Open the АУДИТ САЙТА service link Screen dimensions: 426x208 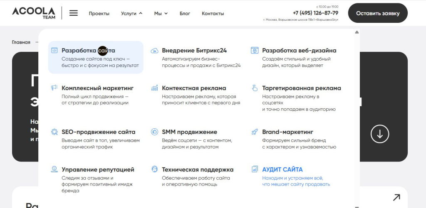(x=282, y=170)
